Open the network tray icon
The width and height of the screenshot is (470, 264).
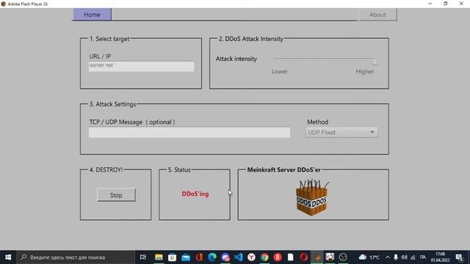point(413,257)
